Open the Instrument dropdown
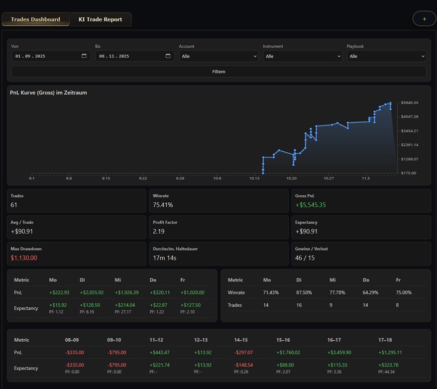This screenshot has width=437, height=389. coord(303,56)
